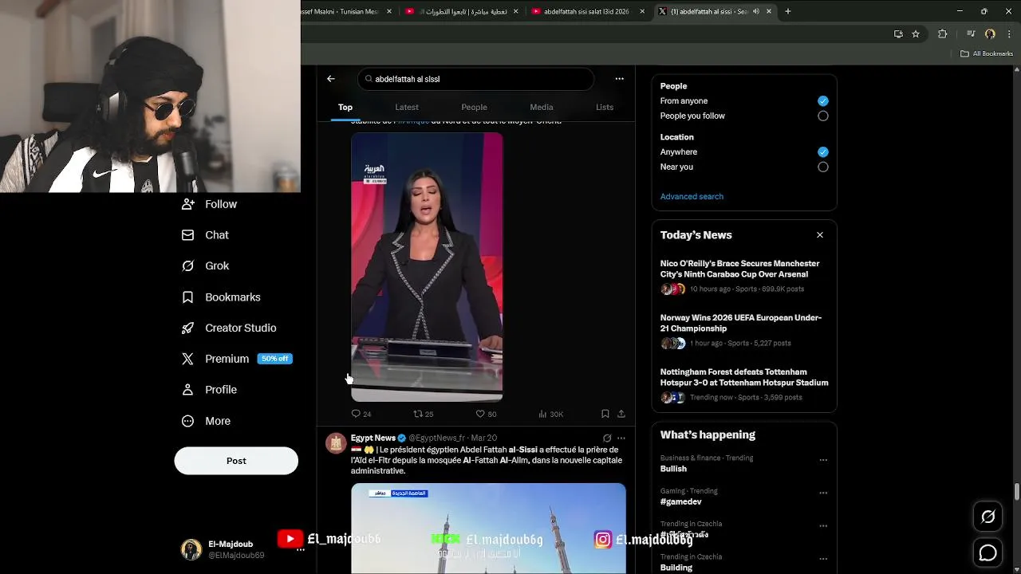Bookmark the Al Arabiya video post
This screenshot has height=574, width=1021.
[x=605, y=414]
